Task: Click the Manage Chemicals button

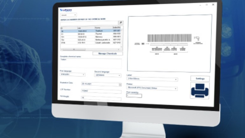Action: [x=108, y=54]
